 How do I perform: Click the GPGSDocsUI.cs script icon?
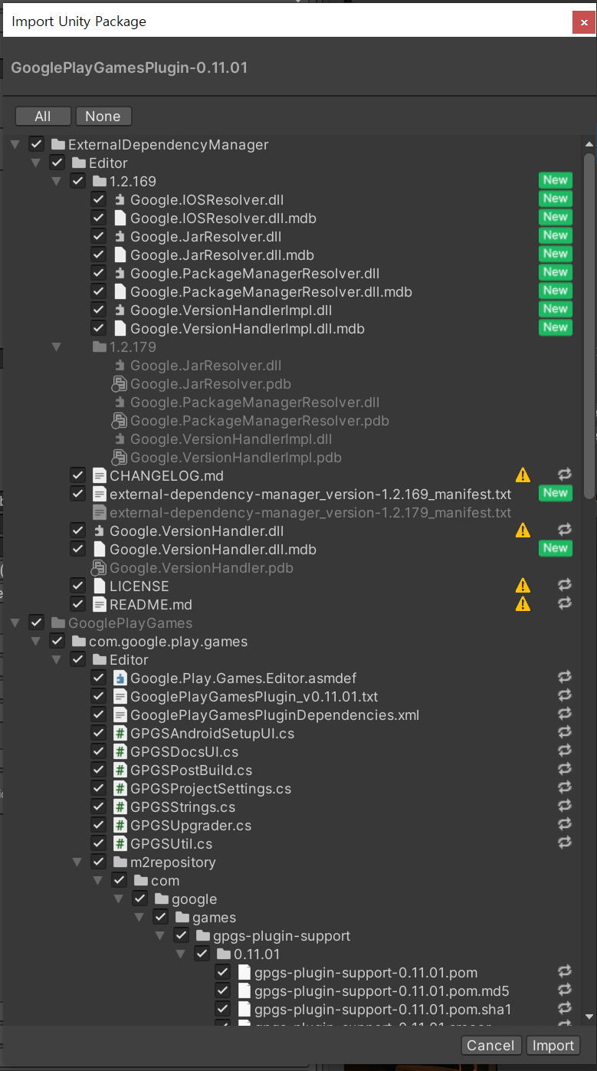[120, 752]
